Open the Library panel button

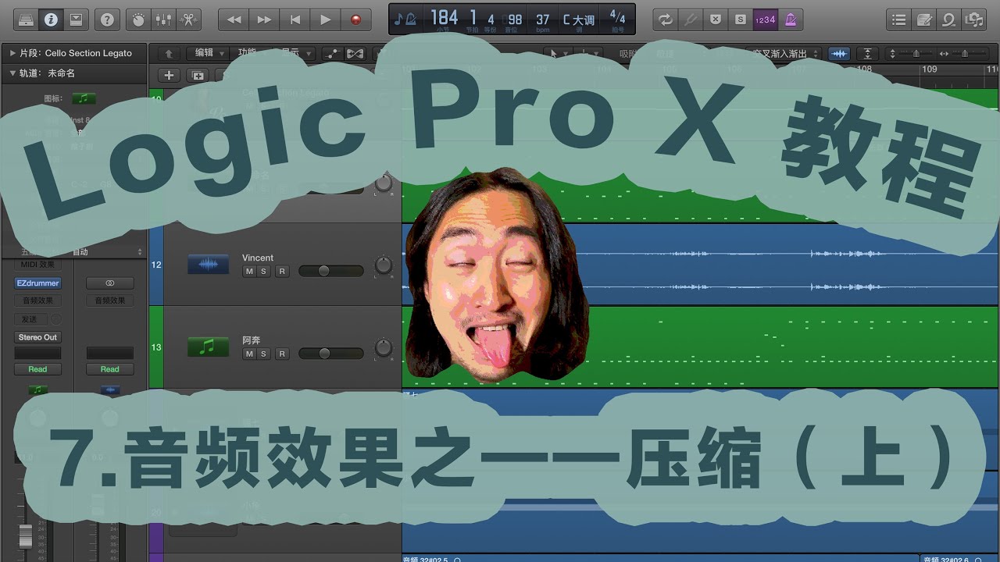(x=25, y=20)
